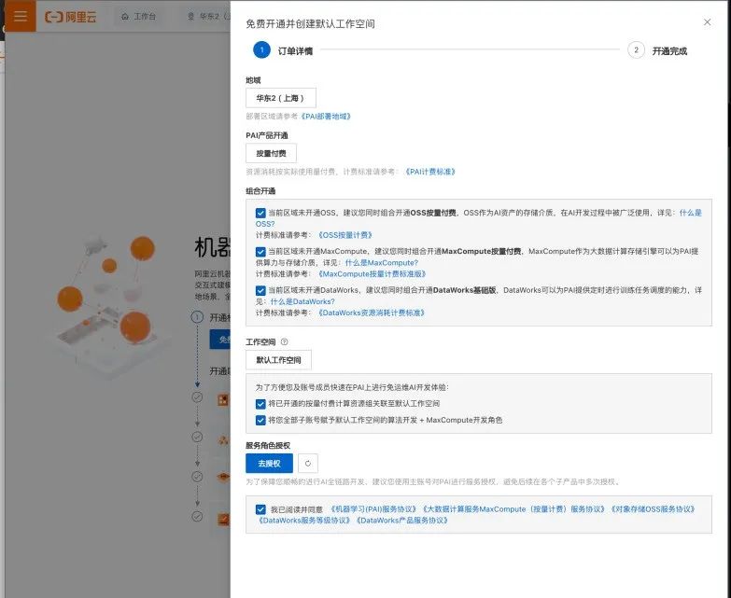Click the refresh authorization icon
This screenshot has width=731, height=598.
[308, 464]
